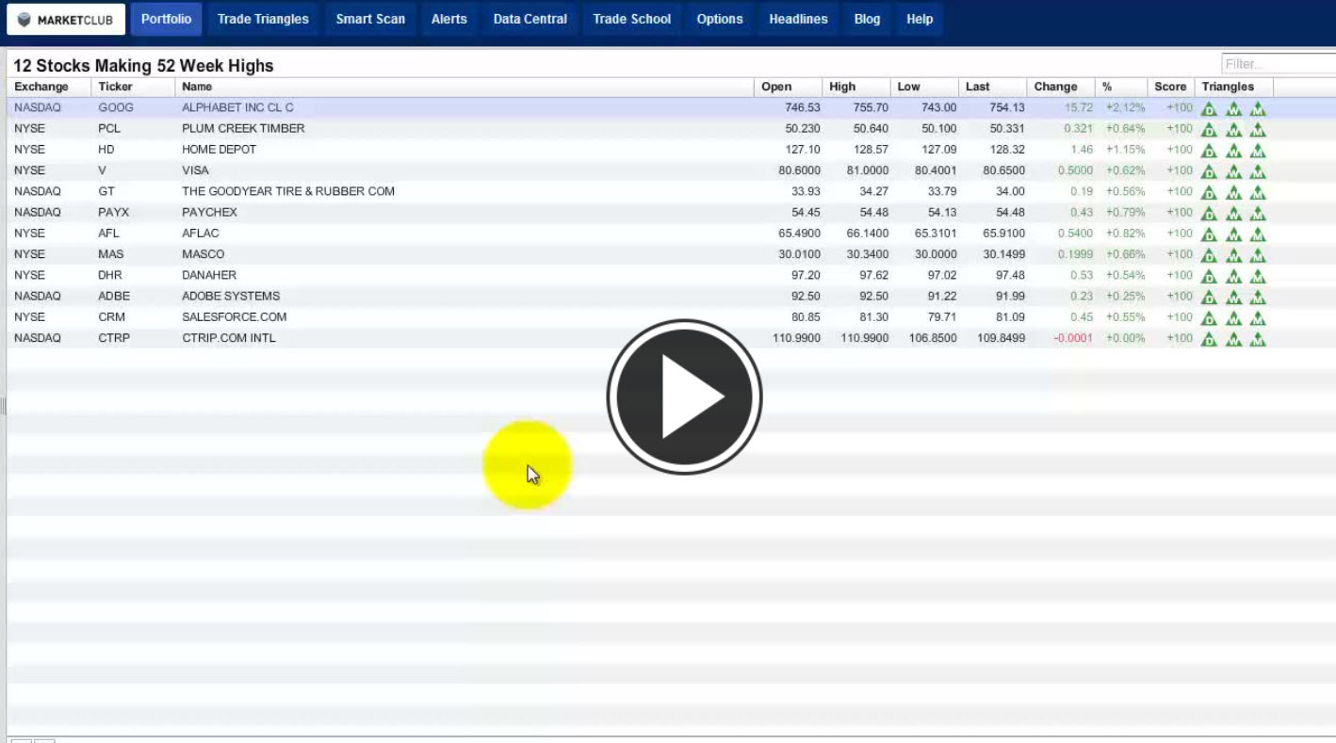This screenshot has width=1336, height=743.
Task: Sort by the Exchange column header
Action: tap(49, 87)
